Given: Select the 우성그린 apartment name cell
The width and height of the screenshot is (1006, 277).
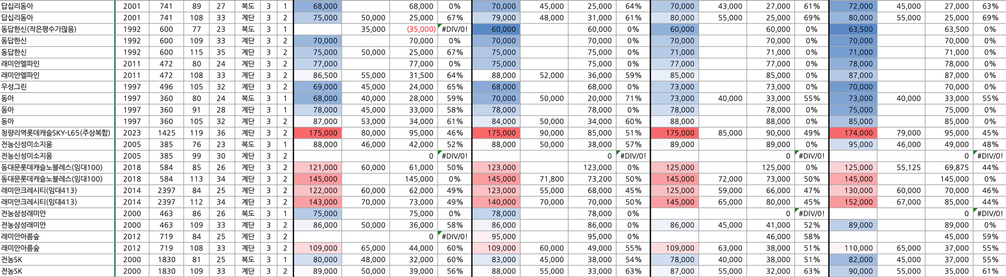Looking at the screenshot, I should pyautogui.click(x=57, y=87).
